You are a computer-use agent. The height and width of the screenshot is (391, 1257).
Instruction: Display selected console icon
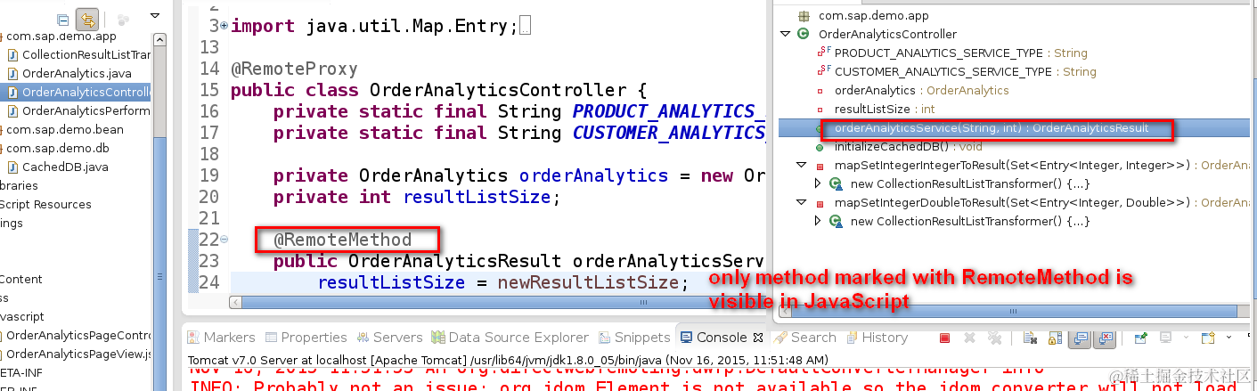pos(1165,338)
